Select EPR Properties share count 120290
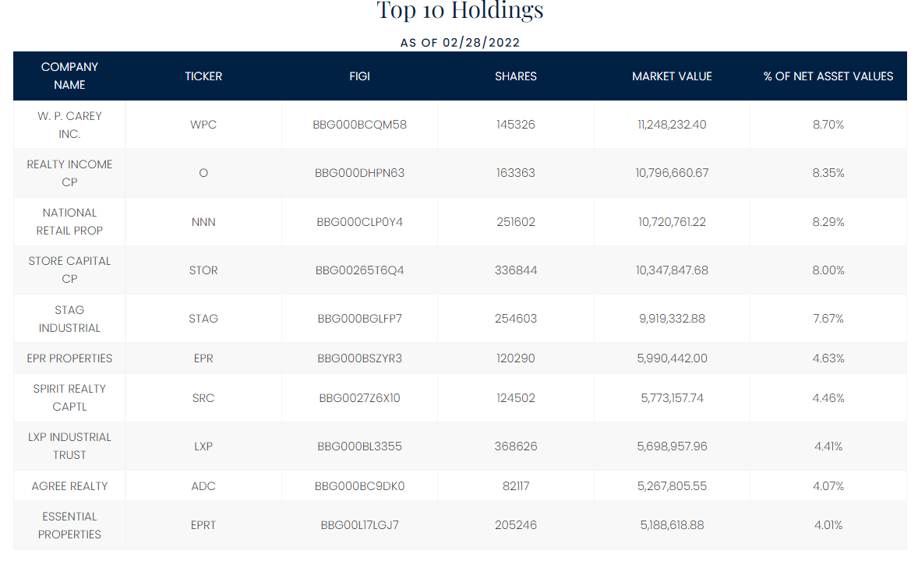 (x=516, y=358)
